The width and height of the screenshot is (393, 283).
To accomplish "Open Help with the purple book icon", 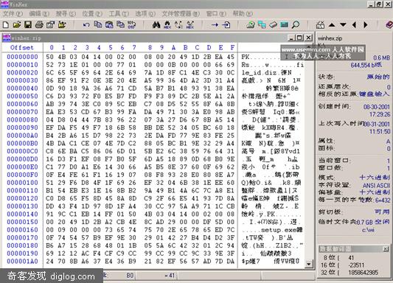I will 389,25.
